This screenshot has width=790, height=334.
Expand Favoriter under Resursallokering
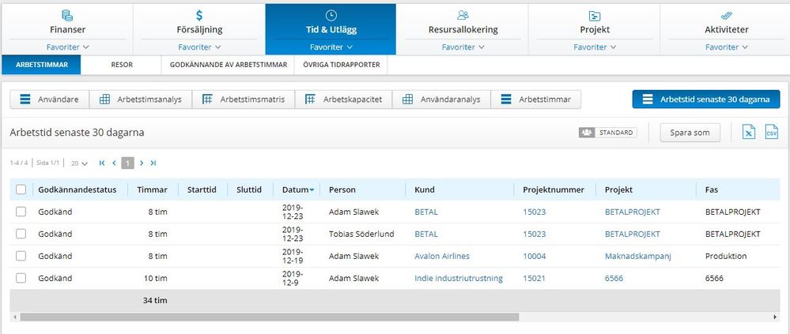pos(463,47)
